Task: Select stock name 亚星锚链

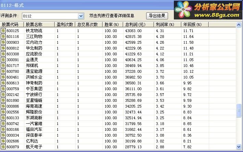Action: click(x=34, y=100)
